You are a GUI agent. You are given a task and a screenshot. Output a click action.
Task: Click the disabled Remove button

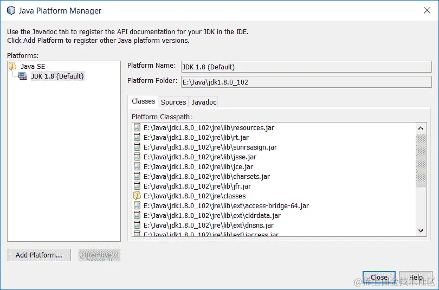[99, 255]
